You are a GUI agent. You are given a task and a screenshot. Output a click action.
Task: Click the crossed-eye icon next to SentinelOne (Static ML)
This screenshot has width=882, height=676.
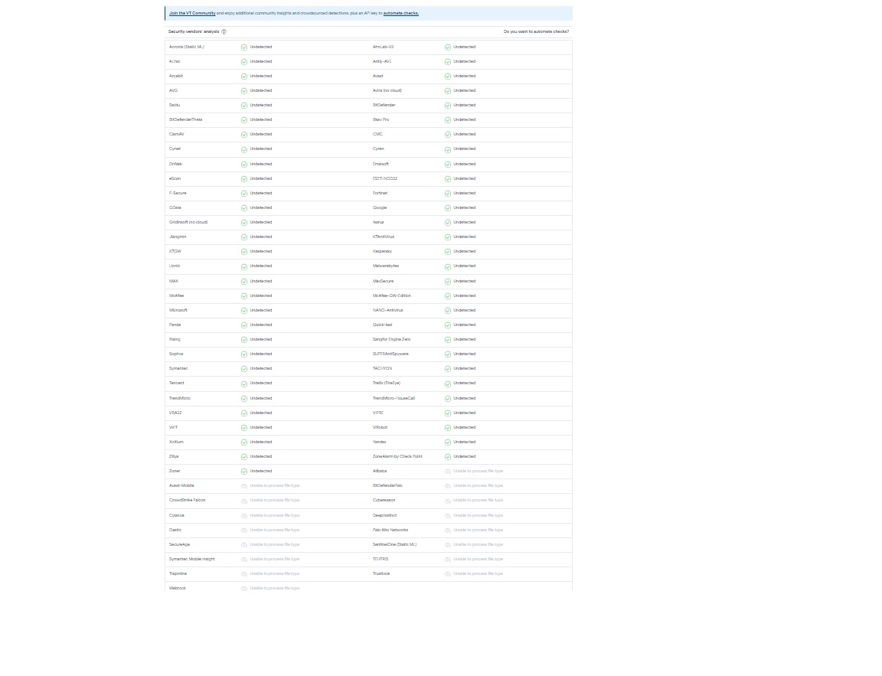point(448,545)
